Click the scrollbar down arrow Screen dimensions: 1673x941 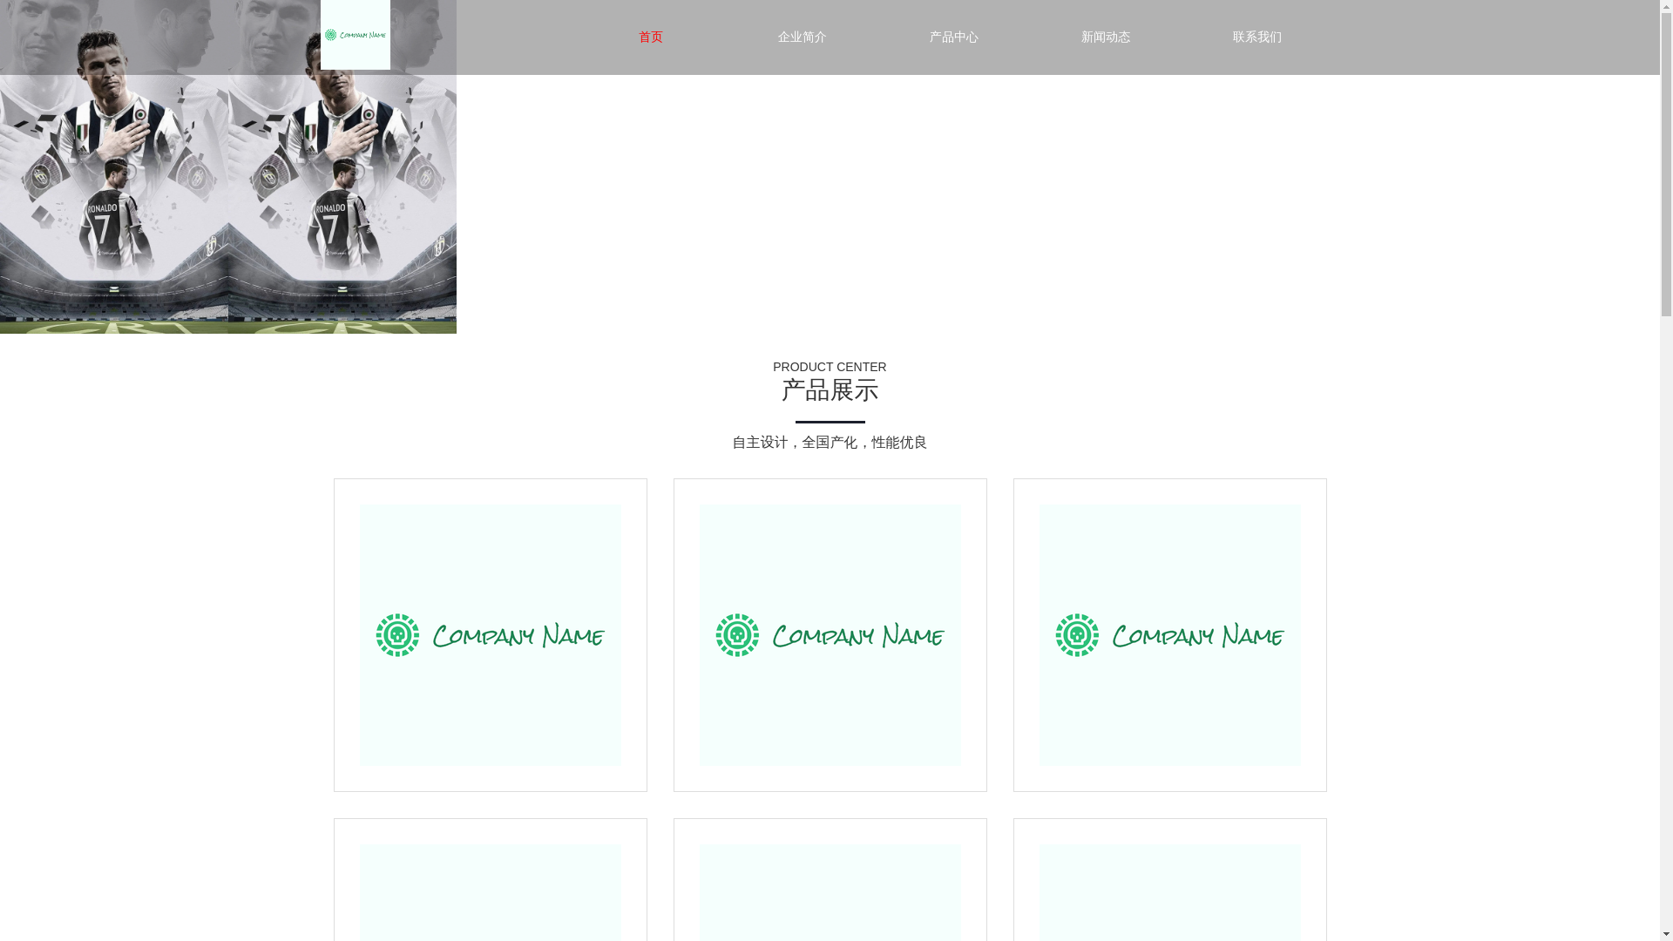click(x=1666, y=934)
